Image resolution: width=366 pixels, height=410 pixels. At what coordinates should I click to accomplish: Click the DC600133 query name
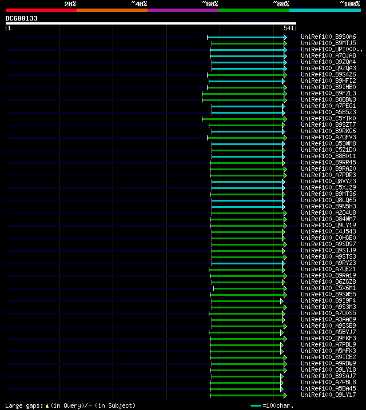tap(22, 18)
